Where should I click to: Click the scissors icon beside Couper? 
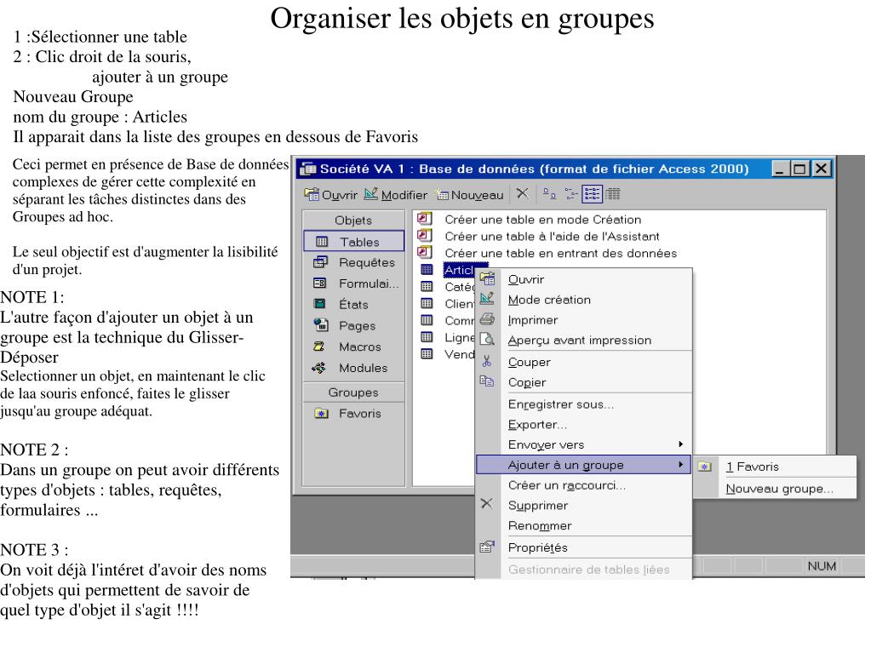(x=487, y=361)
